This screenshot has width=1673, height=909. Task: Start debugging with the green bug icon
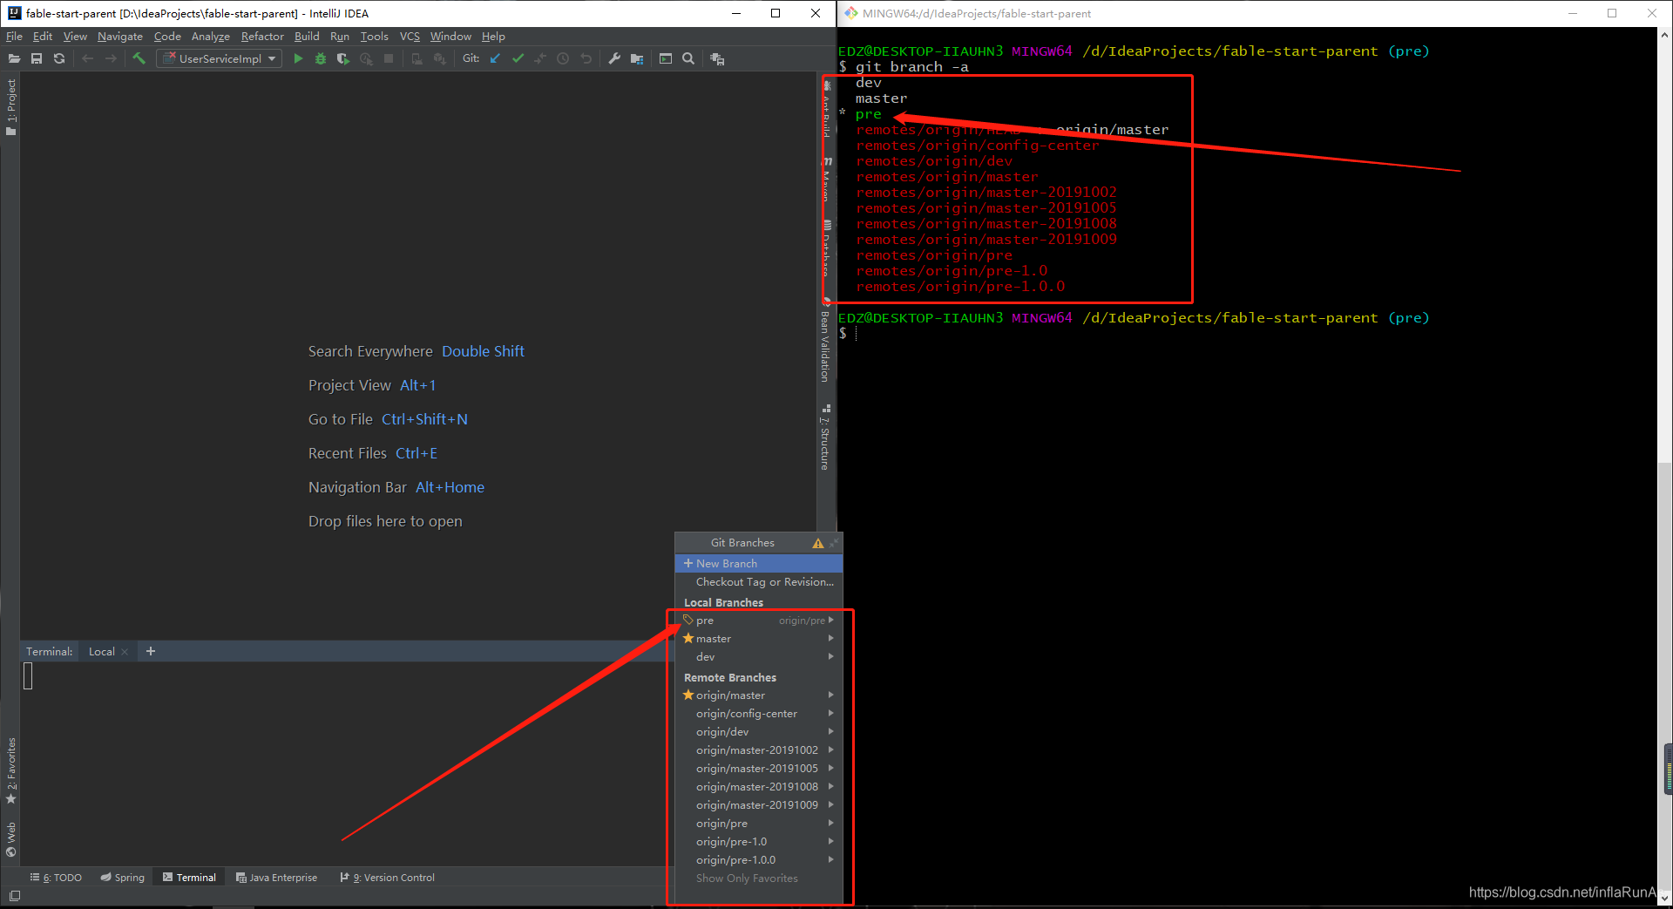coord(321,58)
